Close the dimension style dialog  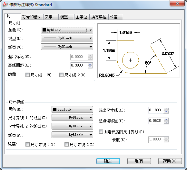177,3
